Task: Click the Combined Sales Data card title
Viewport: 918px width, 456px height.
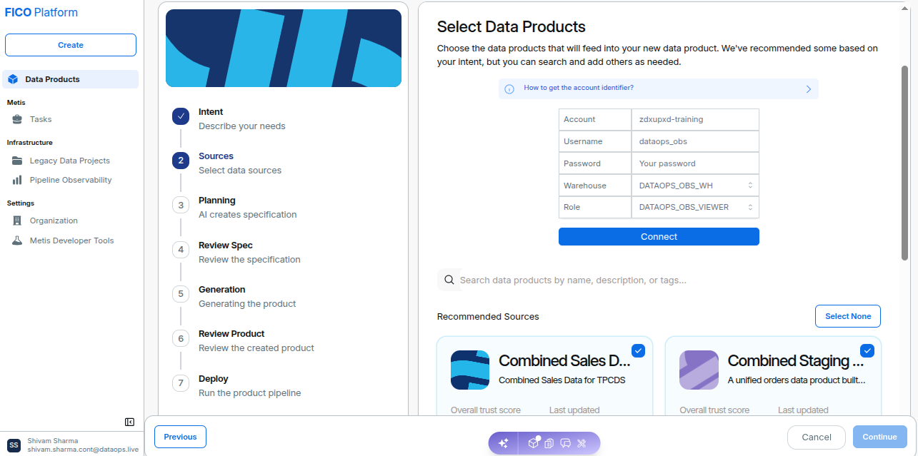Action: click(x=564, y=360)
